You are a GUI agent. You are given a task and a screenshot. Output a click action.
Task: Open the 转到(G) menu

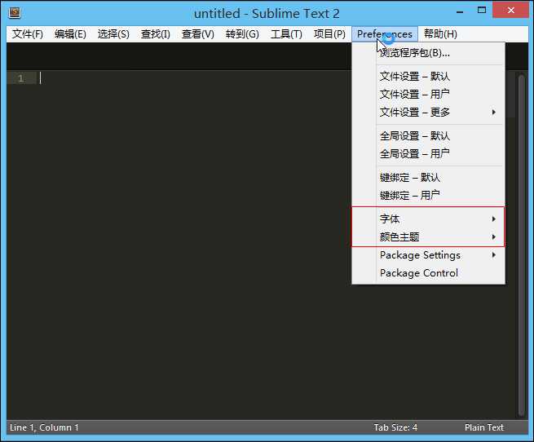tap(242, 34)
